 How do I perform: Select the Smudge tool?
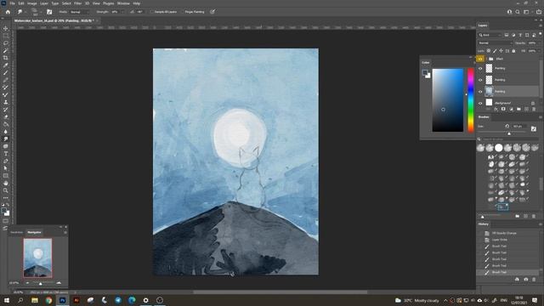pyautogui.click(x=6, y=139)
